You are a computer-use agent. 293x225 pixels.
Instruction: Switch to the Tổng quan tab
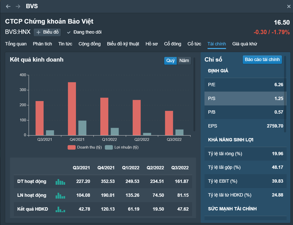click(x=16, y=44)
